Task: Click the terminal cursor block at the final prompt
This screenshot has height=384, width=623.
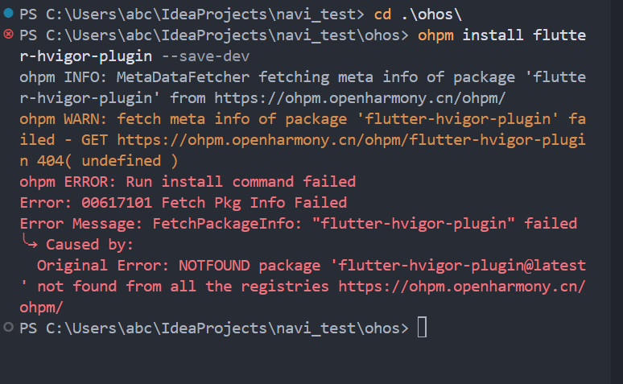Action: coord(422,328)
